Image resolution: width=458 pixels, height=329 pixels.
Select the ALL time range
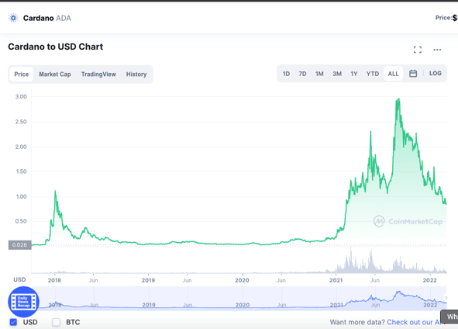point(393,74)
